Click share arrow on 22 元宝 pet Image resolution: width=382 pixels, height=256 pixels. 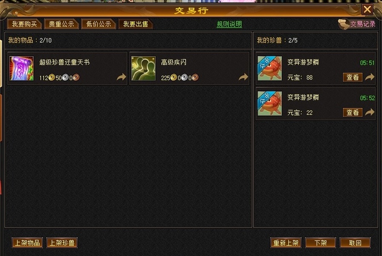point(370,112)
